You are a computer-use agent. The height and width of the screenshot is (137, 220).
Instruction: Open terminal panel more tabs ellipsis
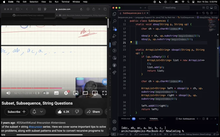(162, 119)
